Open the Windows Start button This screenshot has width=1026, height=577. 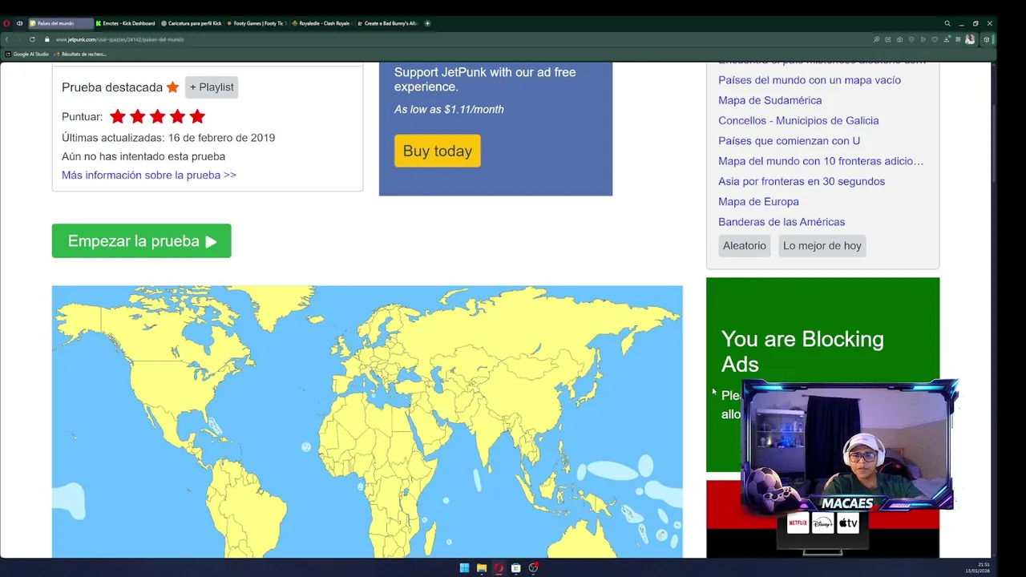[464, 568]
